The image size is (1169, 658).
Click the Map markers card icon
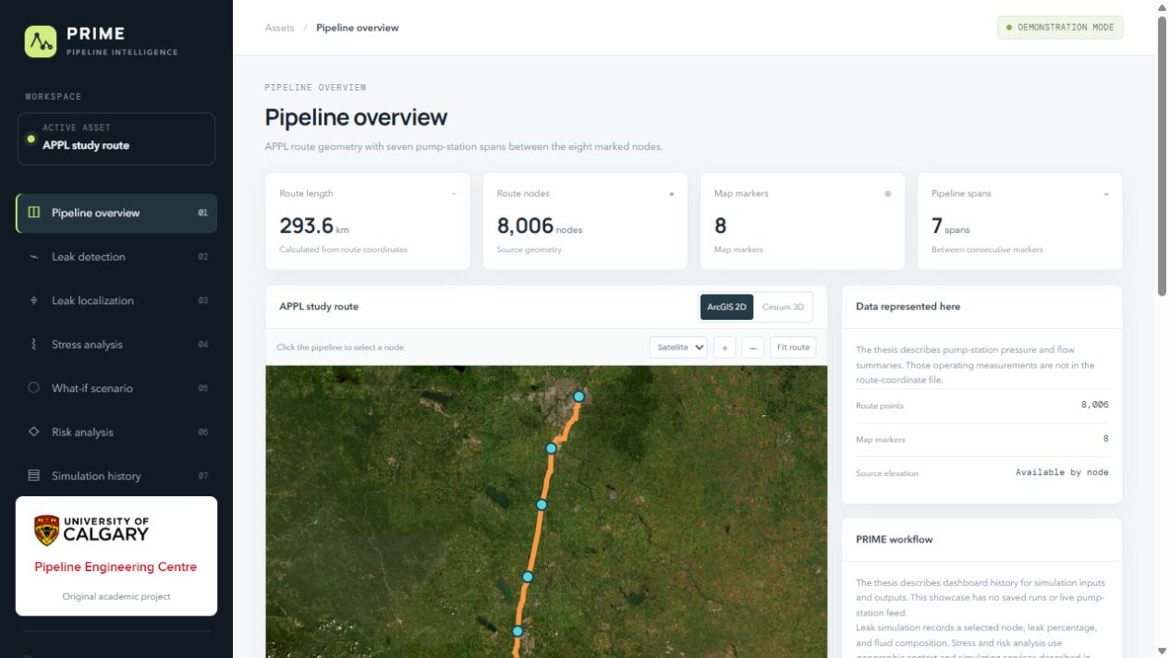[888, 194]
